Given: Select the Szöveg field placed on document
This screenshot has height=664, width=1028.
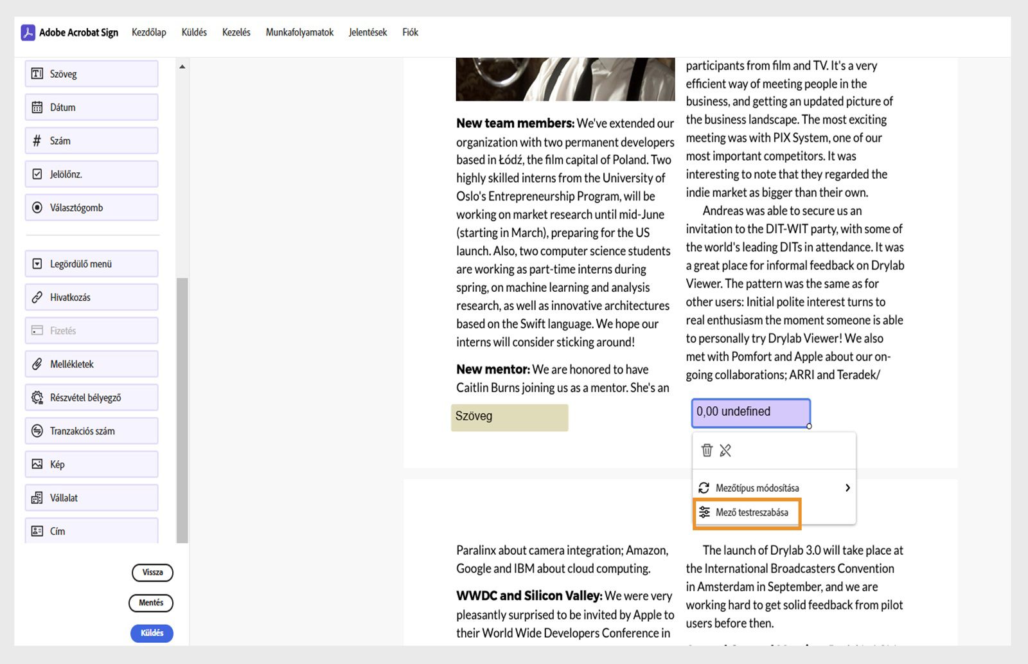Looking at the screenshot, I should coord(510,417).
